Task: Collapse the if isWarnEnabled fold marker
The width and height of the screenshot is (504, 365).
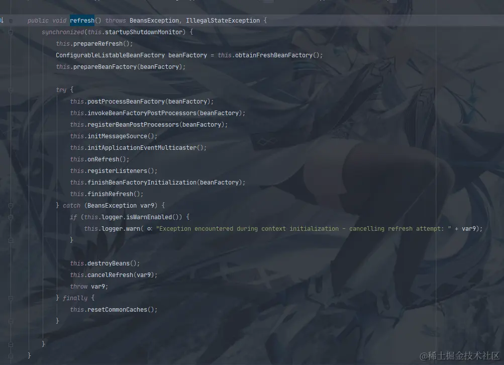Action: click(11, 217)
